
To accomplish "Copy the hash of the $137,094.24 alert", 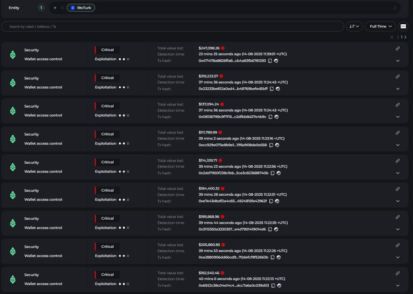I will pos(270,116).
